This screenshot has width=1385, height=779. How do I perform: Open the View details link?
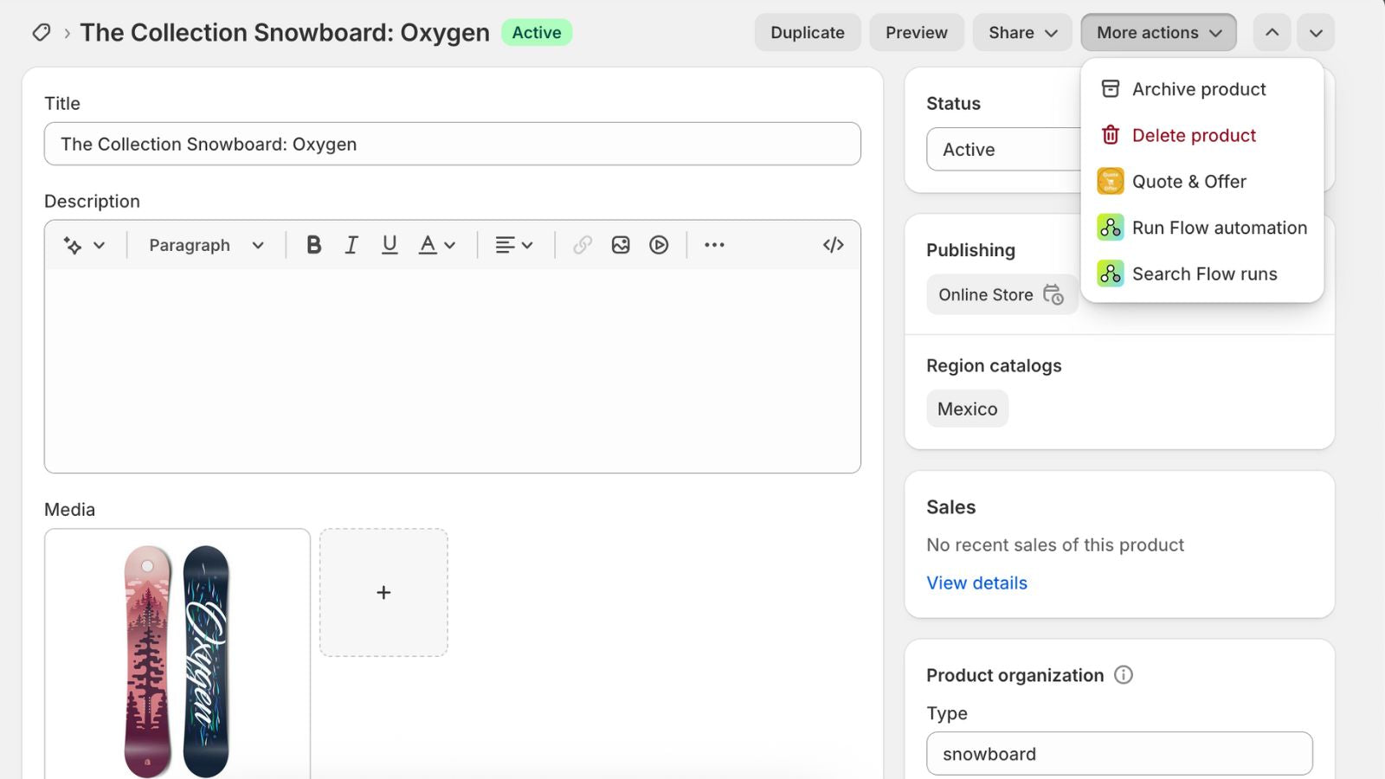[x=976, y=583]
